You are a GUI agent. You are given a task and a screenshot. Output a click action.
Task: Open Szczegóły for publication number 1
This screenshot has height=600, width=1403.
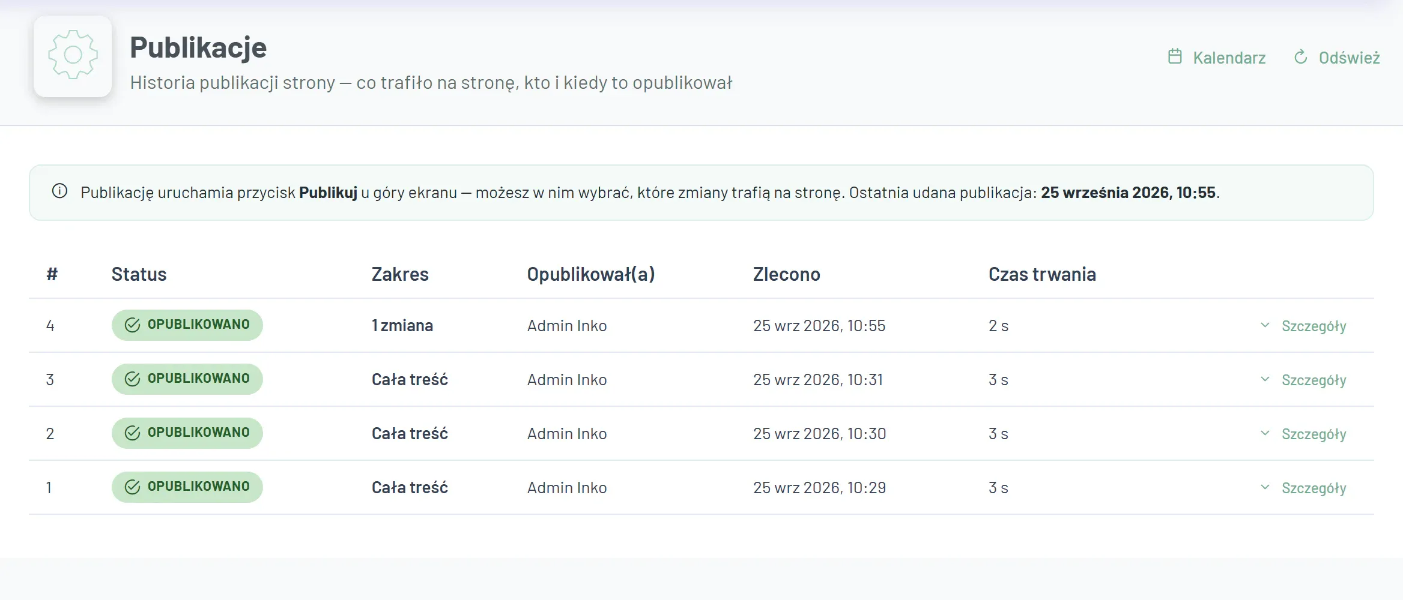tap(1303, 488)
